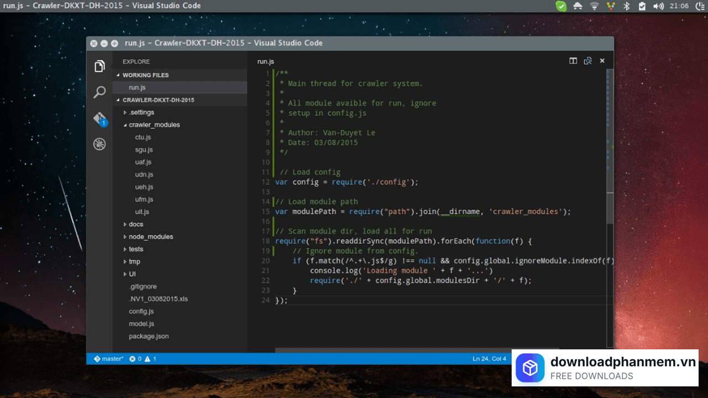
Task: Click the errors and warnings status icon
Action: (143, 359)
